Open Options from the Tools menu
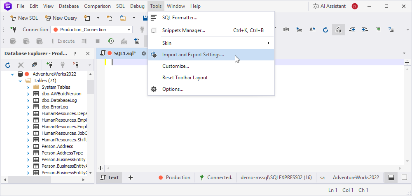Screen dimensions: 412x196 click(211, 89)
